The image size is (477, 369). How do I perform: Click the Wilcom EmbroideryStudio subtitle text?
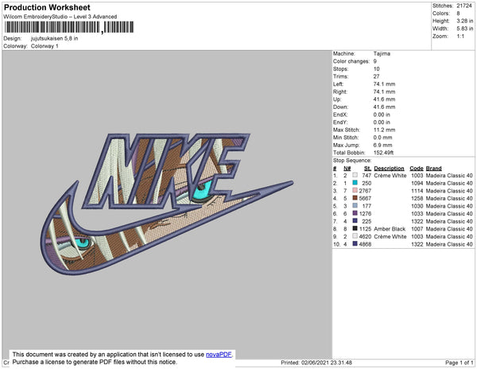(x=60, y=17)
